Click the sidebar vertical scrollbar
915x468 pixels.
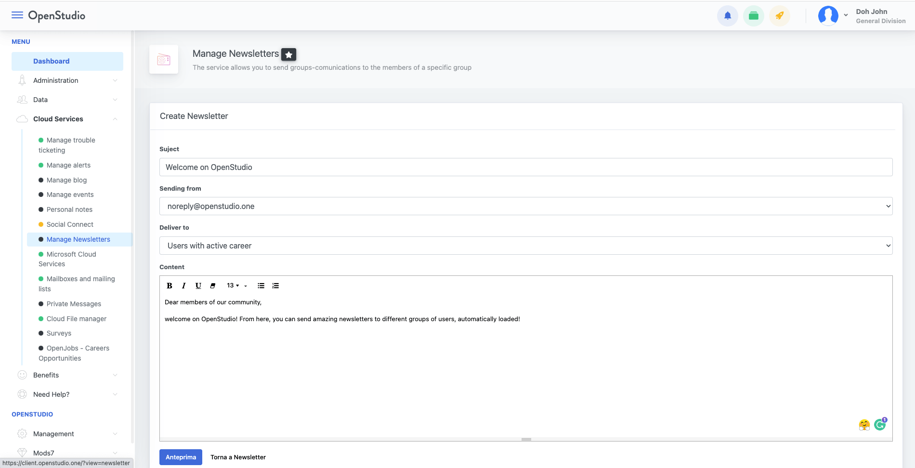(x=132, y=236)
